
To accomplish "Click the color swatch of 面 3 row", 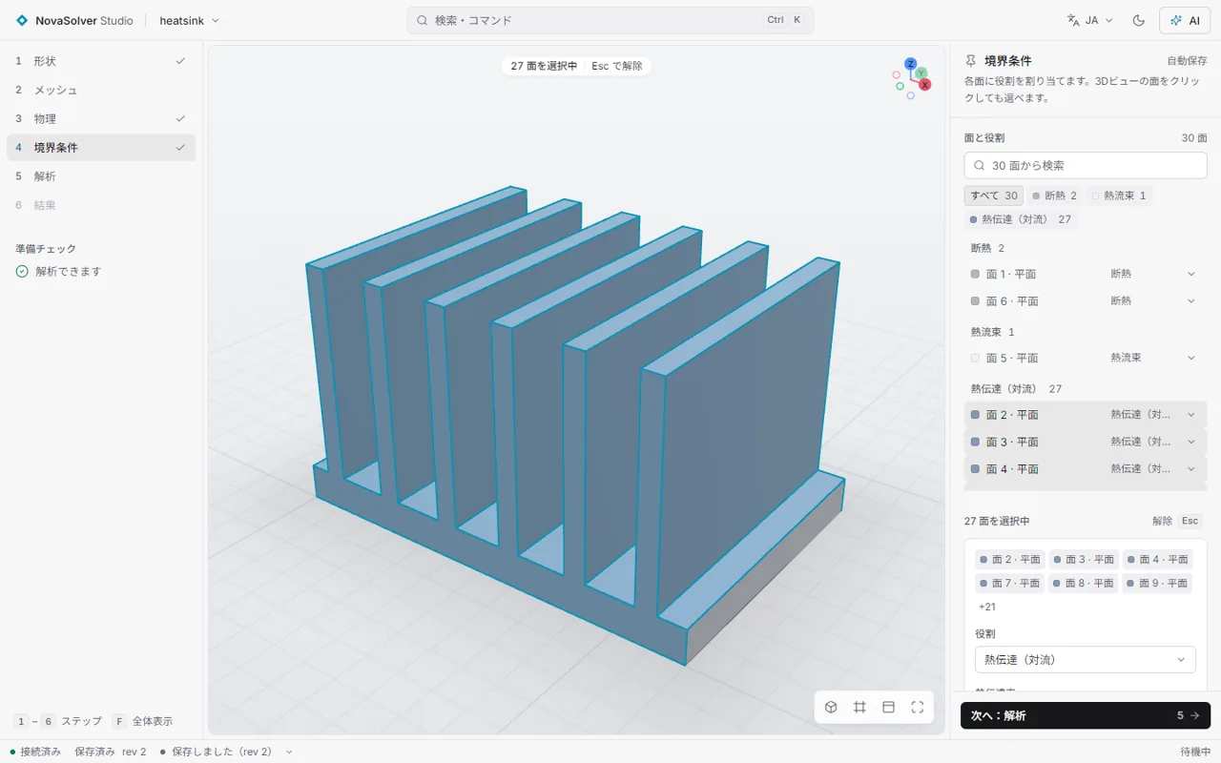I will [x=975, y=442].
